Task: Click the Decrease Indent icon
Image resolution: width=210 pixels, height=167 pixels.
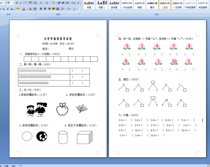Action: point(59,3)
